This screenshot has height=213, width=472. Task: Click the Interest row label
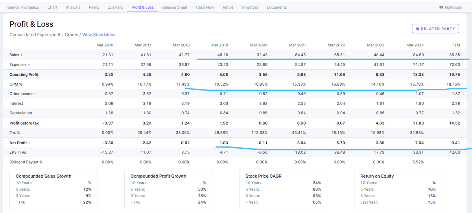[17, 104]
